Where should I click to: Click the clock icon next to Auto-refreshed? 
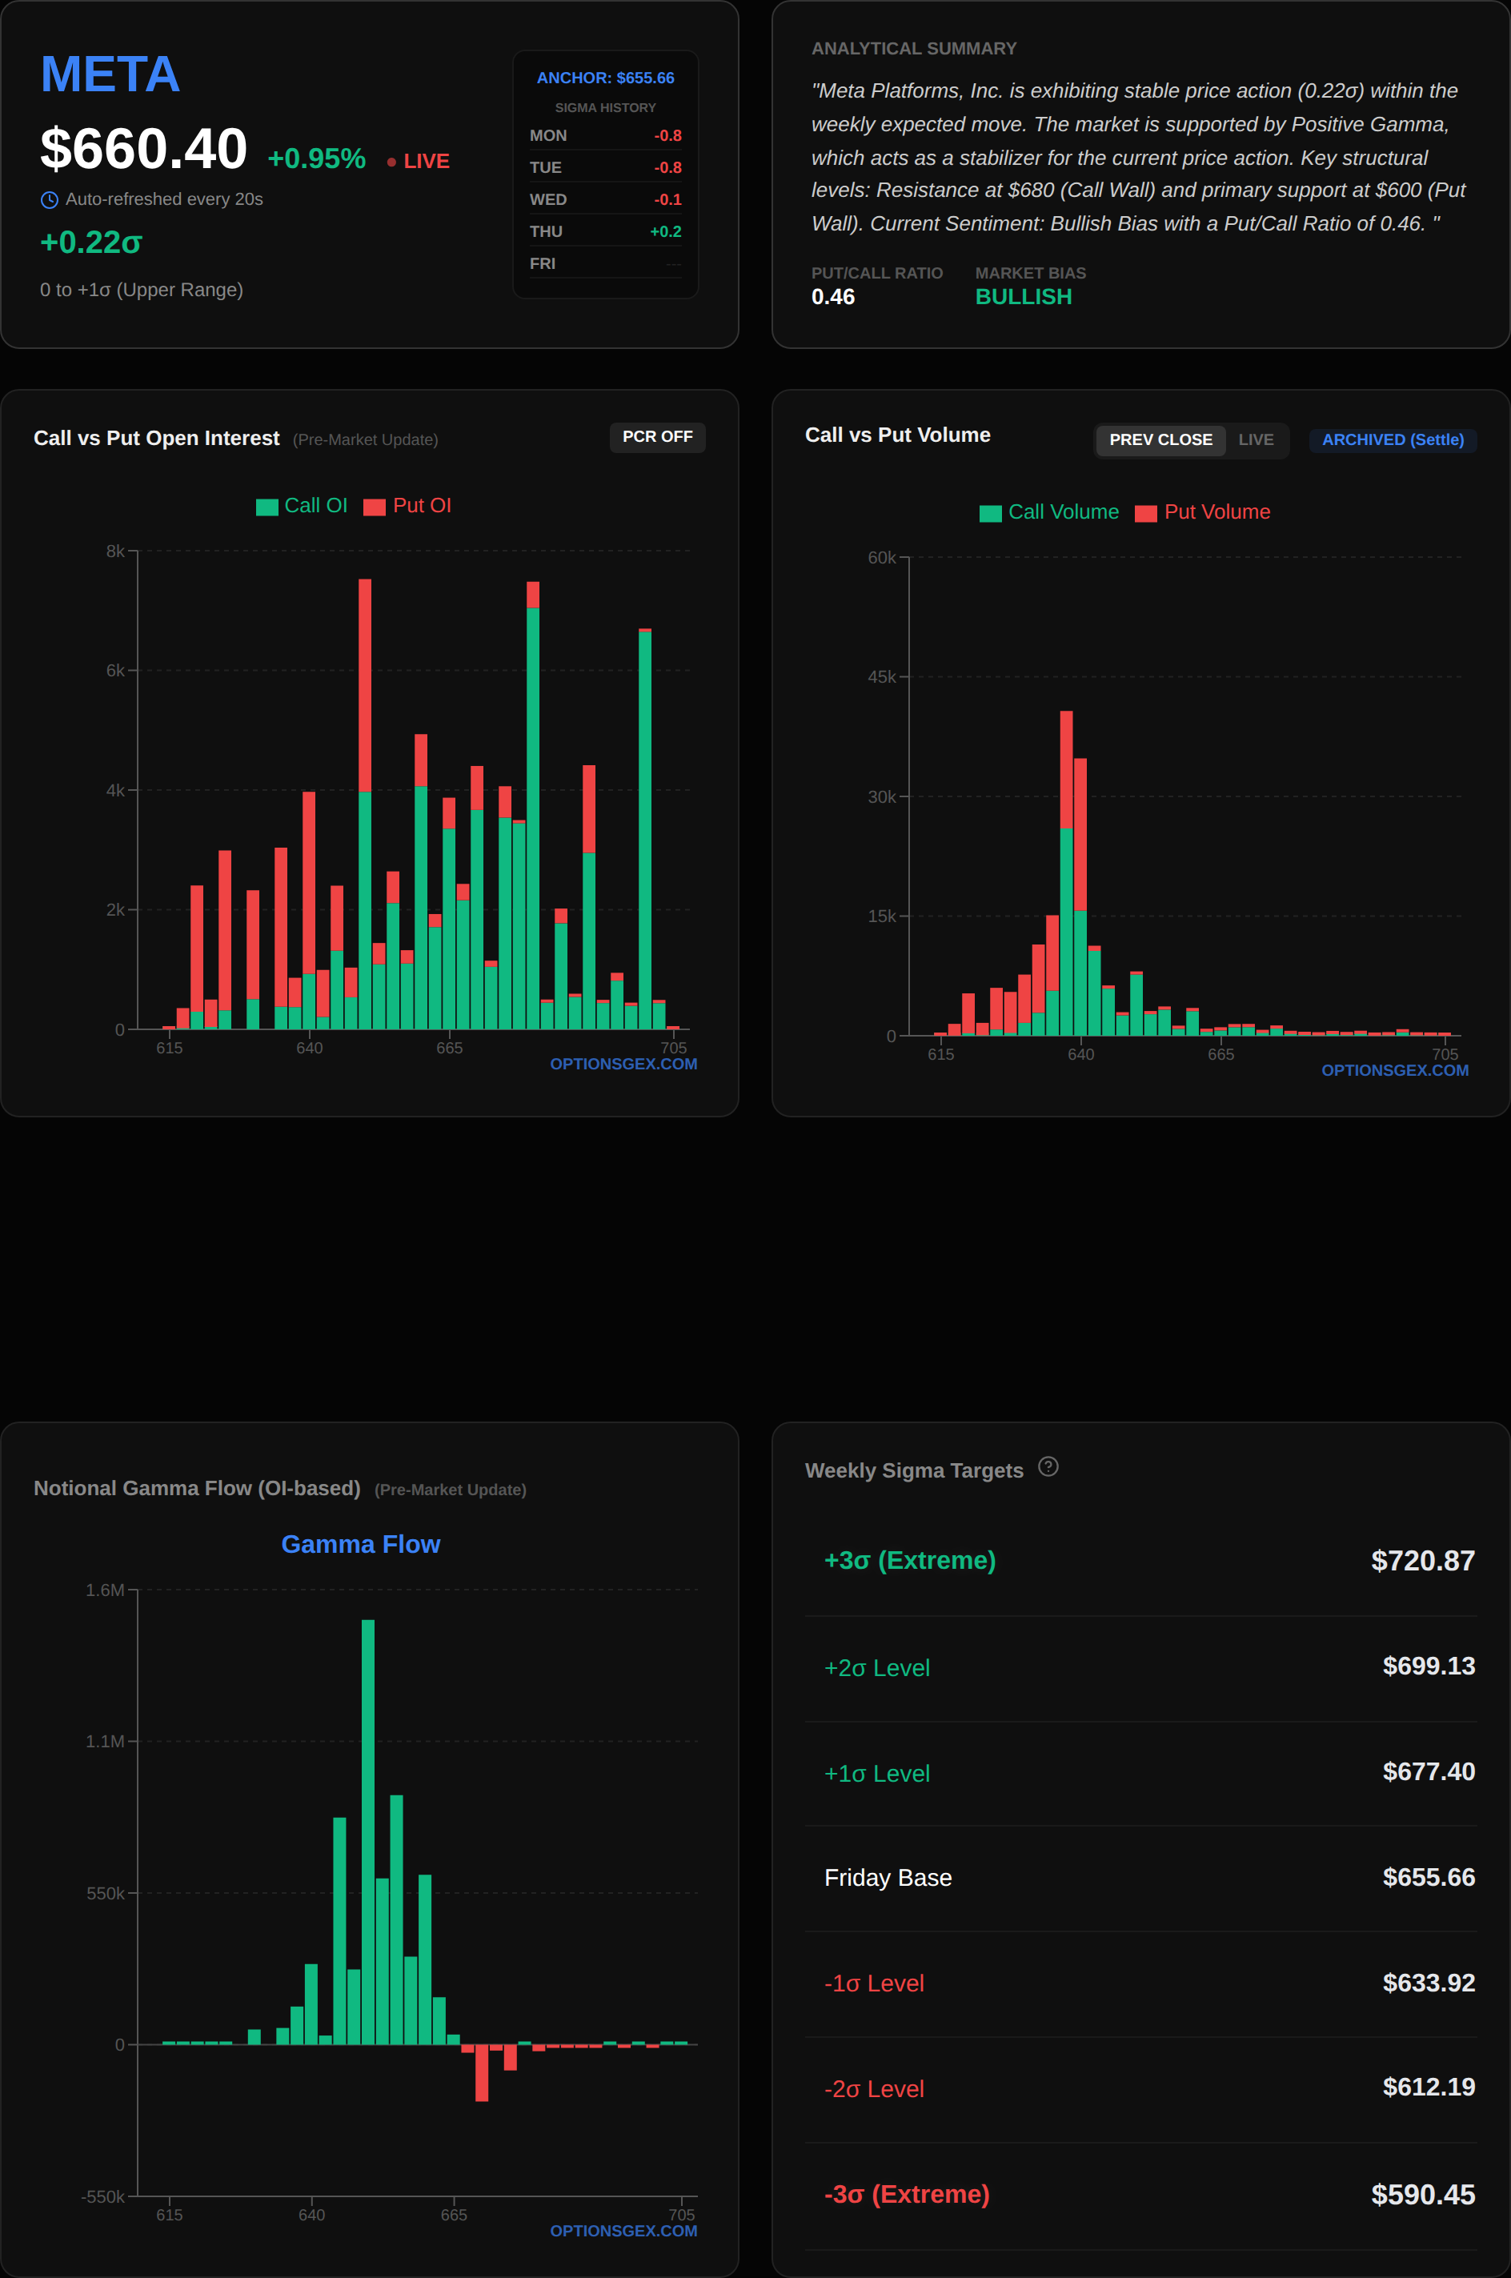49,200
